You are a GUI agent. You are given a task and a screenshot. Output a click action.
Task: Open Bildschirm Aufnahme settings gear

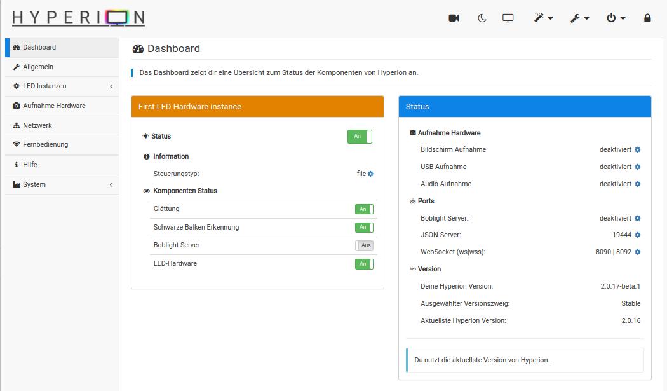[637, 149]
